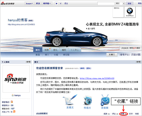
Task: Click 点击查看原文 under the post
Action: 42,113
